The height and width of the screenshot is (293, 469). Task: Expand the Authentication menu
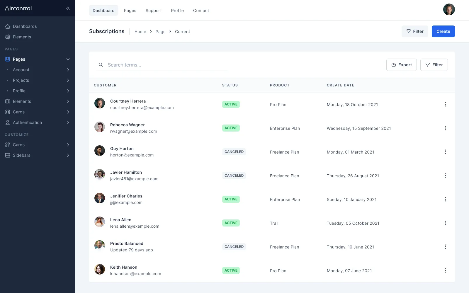[68, 122]
